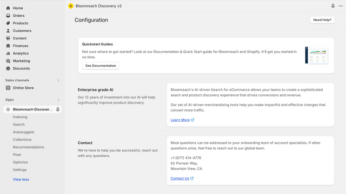Click the Discounts badge icon
The width and height of the screenshot is (346, 194).
8,68
